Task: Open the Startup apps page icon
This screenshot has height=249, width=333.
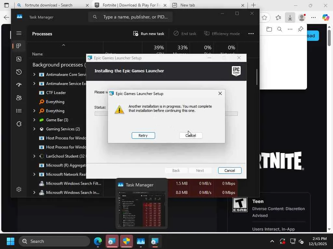Action: [x=19, y=85]
